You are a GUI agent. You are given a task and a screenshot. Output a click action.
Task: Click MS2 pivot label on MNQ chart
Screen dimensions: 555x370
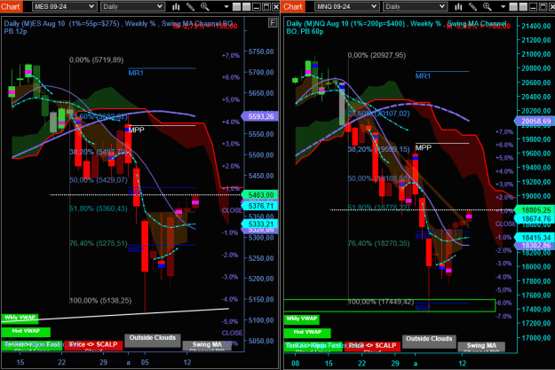(x=423, y=308)
